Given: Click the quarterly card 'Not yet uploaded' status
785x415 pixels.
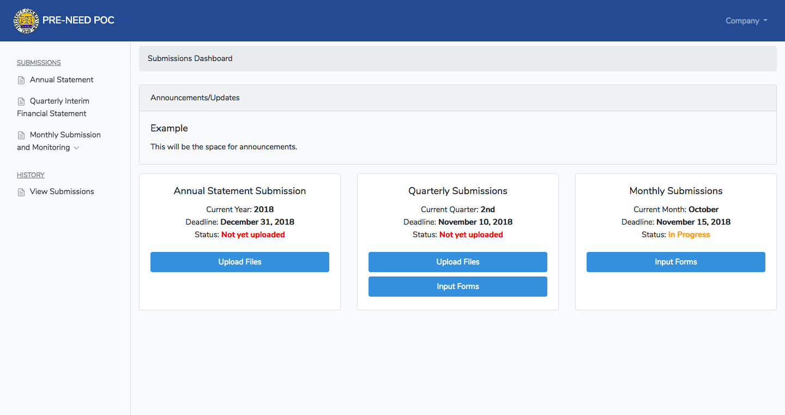Looking at the screenshot, I should (471, 234).
